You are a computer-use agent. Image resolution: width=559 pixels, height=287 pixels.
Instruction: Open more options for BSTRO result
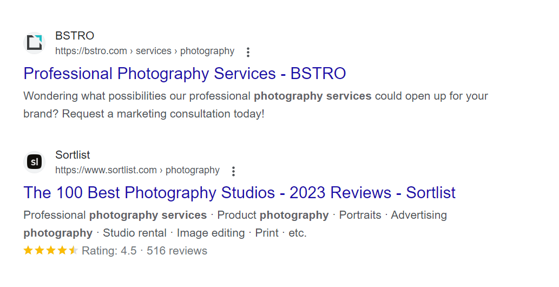tap(248, 52)
